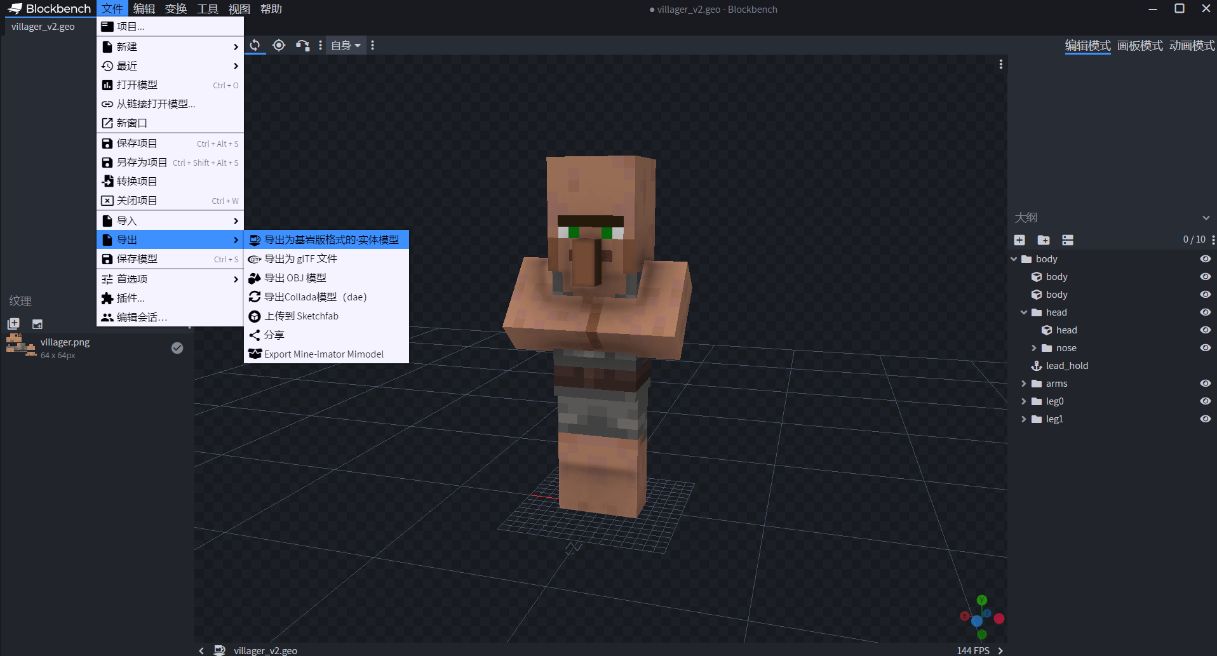1217x656 pixels.
Task: Open the 自身 transform space dropdown
Action: 346,45
